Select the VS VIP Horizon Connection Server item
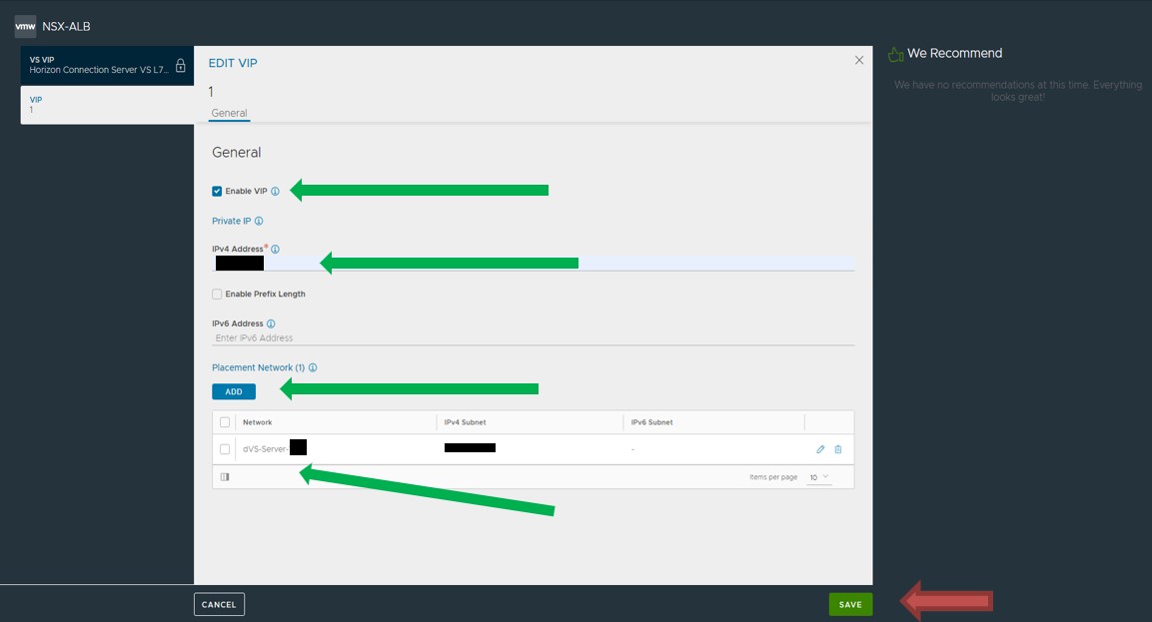Screen dimensions: 1152x622 click(x=107, y=65)
